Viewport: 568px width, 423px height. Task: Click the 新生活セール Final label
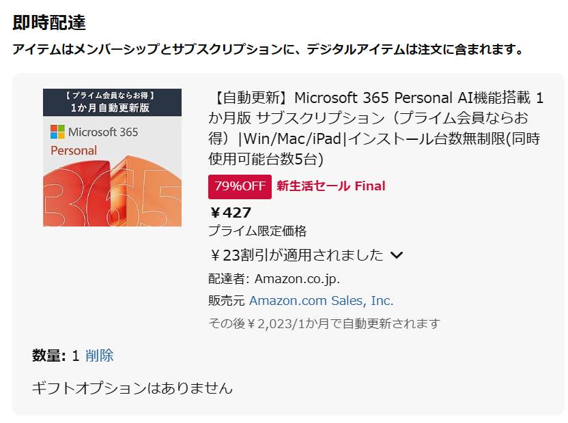(330, 186)
